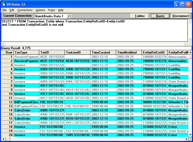
Task: Click the BillPaymentCheck cell in row 12
Action: point(26,102)
